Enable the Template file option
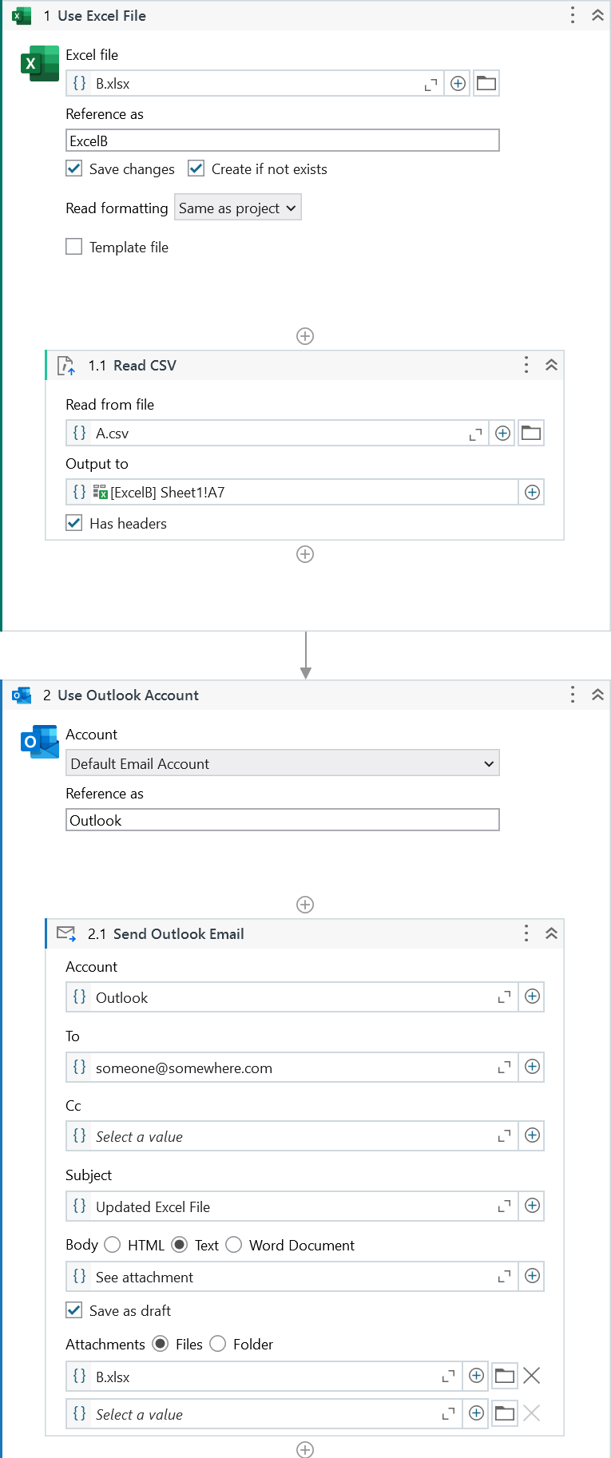 tap(73, 246)
